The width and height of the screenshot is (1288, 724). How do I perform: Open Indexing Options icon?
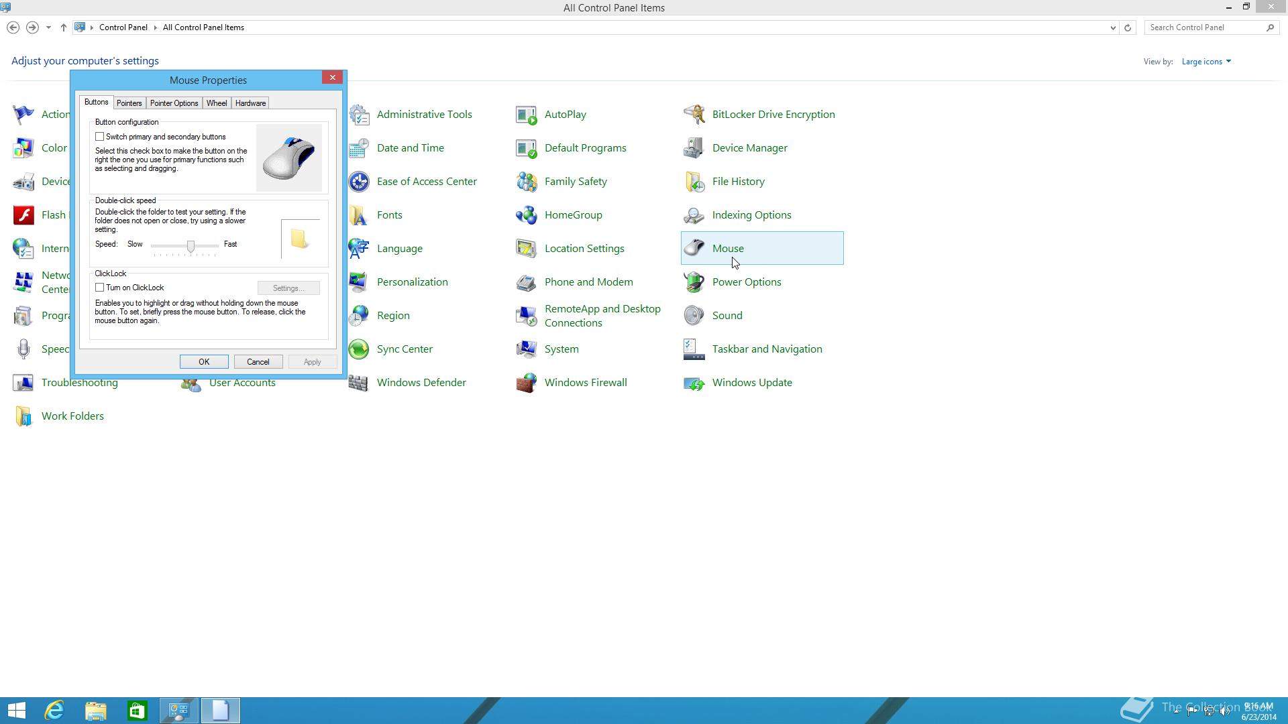pos(694,215)
